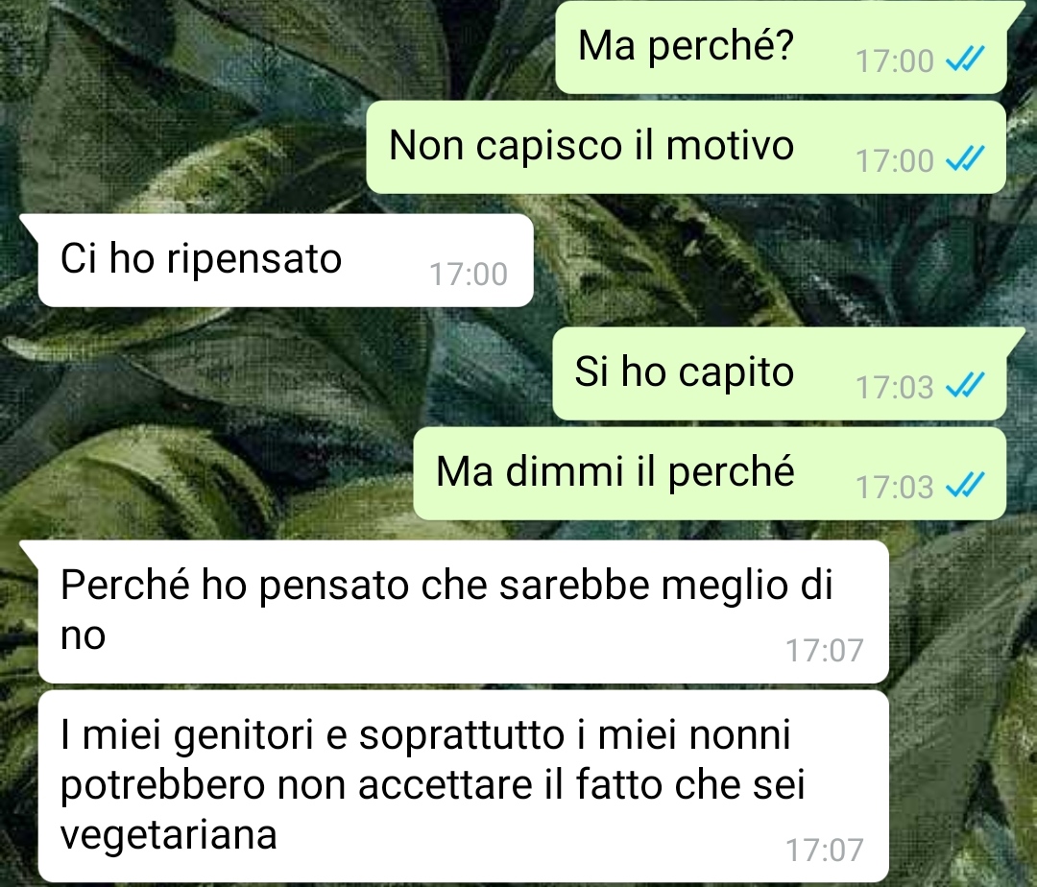Tap the 17:00 timestamp on 'Ci ho ripensato'
Viewport: 1037px width, 887px height.
click(x=469, y=274)
